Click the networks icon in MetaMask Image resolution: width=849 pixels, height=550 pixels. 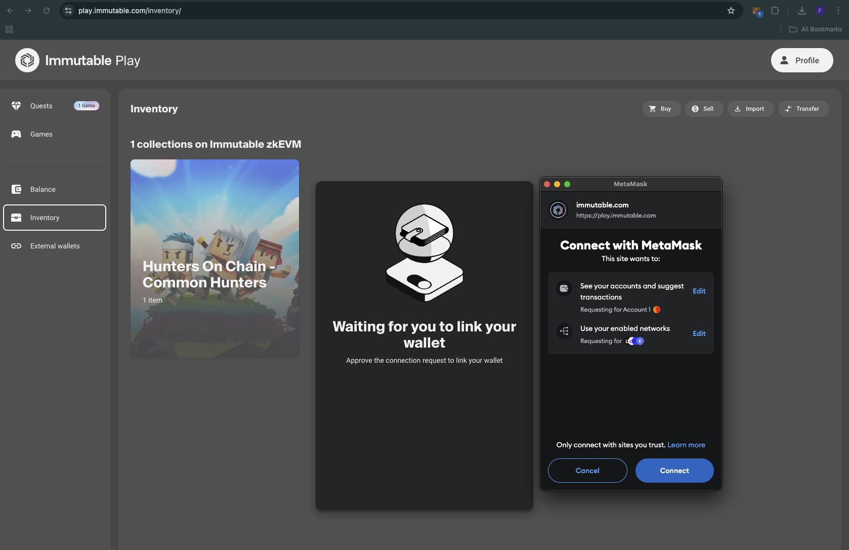coord(564,331)
